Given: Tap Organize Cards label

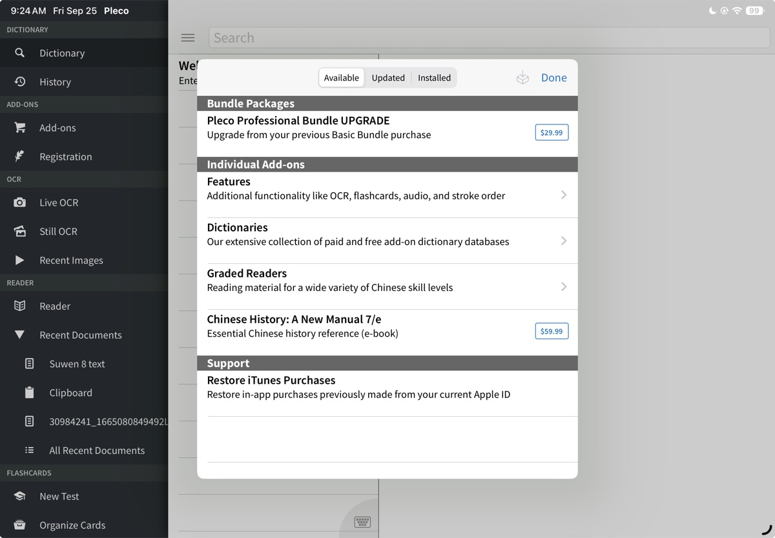Looking at the screenshot, I should coord(72,525).
